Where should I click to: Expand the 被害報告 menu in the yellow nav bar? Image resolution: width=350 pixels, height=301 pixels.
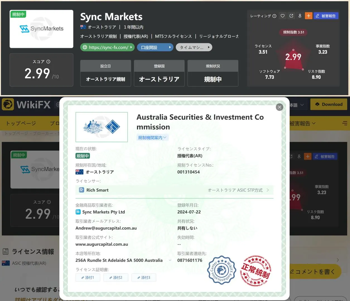[x=302, y=123]
